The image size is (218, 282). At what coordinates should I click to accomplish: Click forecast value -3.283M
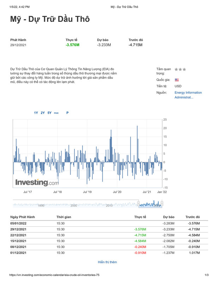pos(169,223)
